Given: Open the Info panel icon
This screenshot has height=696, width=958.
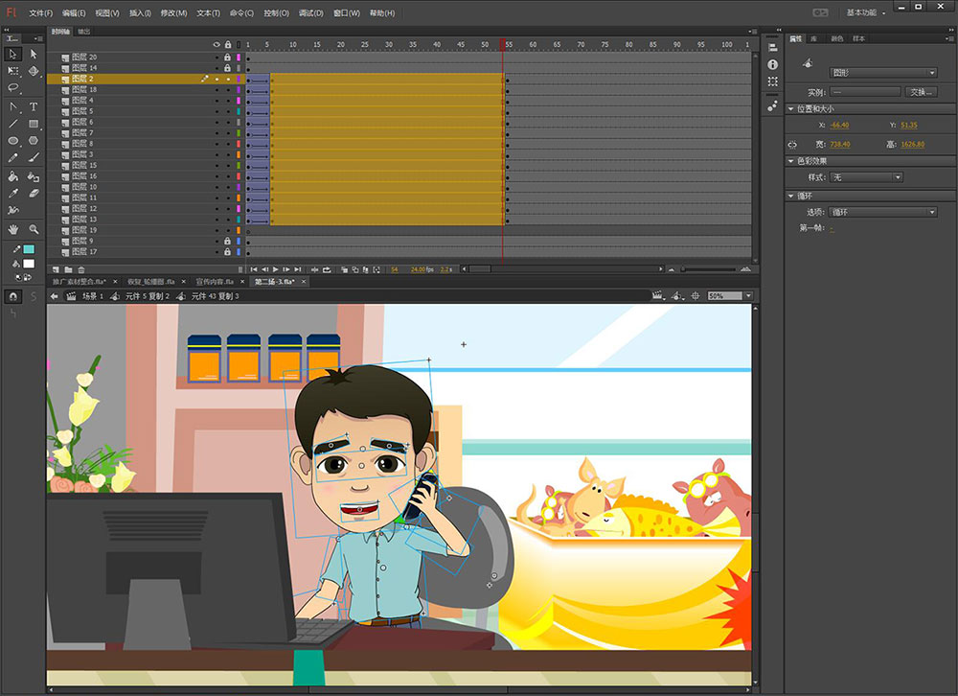Looking at the screenshot, I should (x=772, y=64).
